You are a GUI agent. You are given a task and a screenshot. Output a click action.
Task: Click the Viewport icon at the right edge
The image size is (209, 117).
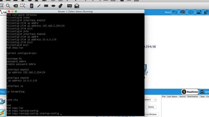click(206, 12)
